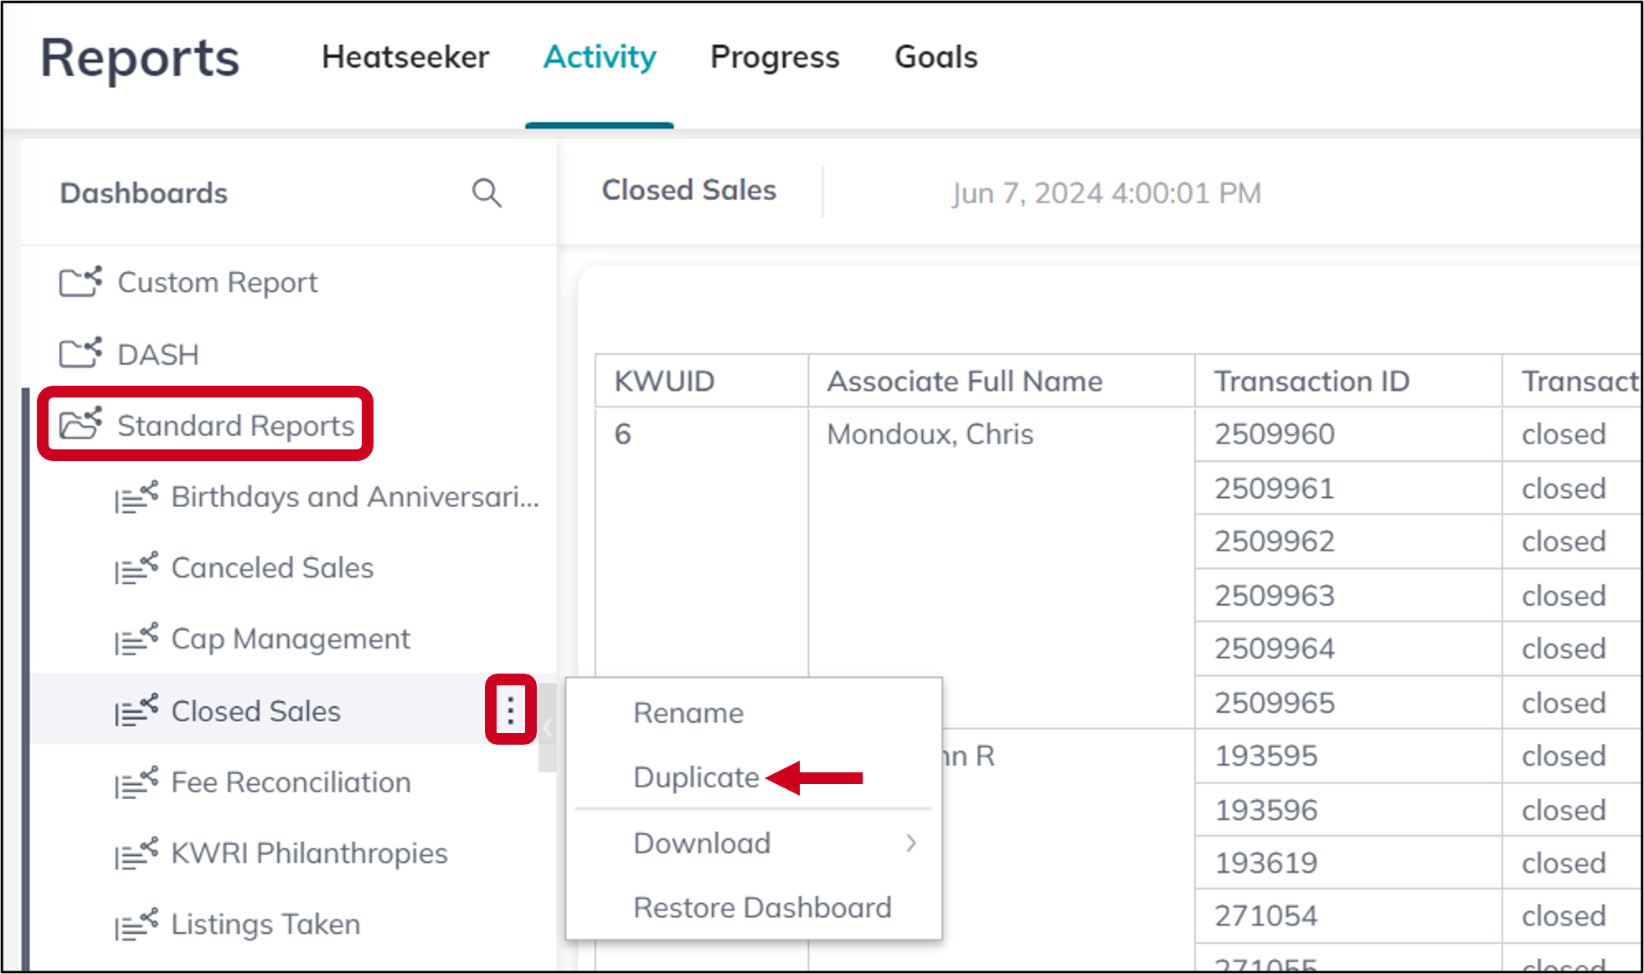
Task: Collapse the Dashboards sidebar chevron
Action: pyautogui.click(x=546, y=727)
